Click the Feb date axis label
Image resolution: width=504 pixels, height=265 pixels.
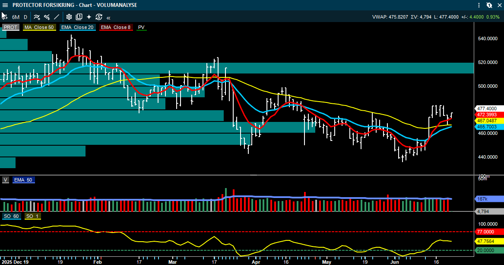98,262
